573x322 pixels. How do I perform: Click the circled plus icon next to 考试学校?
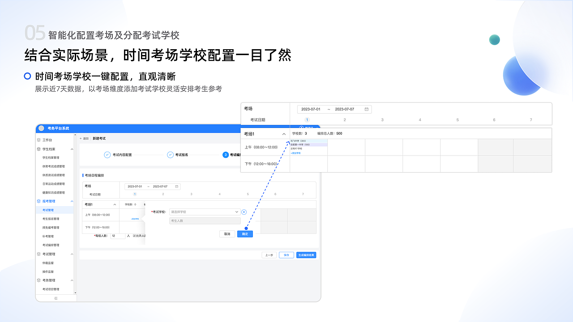point(244,212)
